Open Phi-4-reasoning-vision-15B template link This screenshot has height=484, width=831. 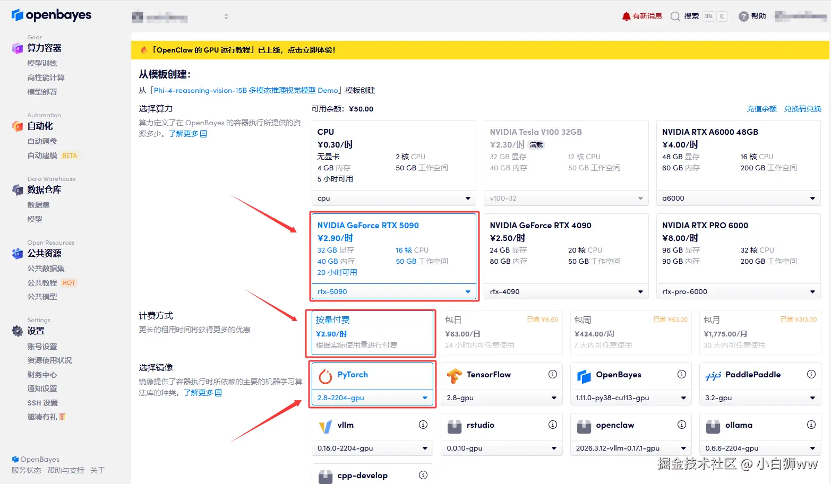click(246, 90)
